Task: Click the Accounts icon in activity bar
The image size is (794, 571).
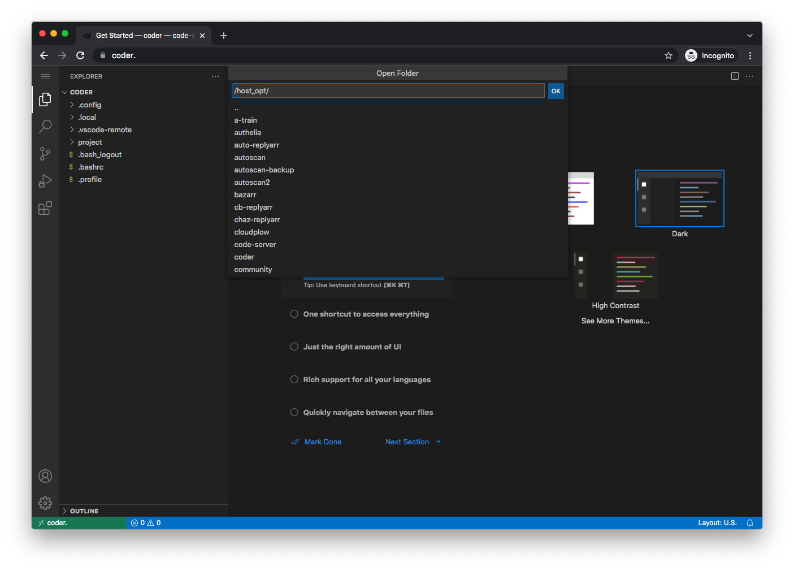Action: 45,476
